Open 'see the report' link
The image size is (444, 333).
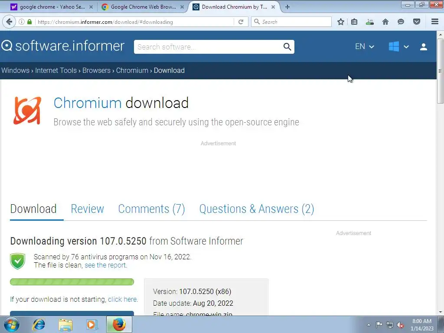pyautogui.click(x=106, y=265)
